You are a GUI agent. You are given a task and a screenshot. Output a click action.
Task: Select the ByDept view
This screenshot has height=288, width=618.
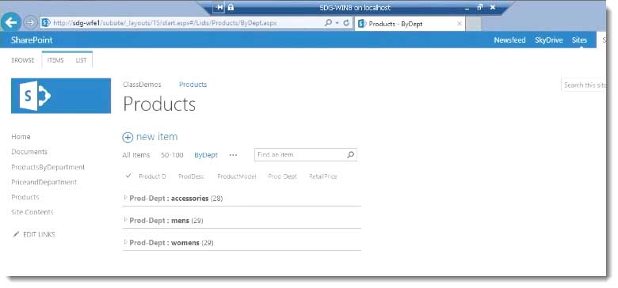[206, 155]
